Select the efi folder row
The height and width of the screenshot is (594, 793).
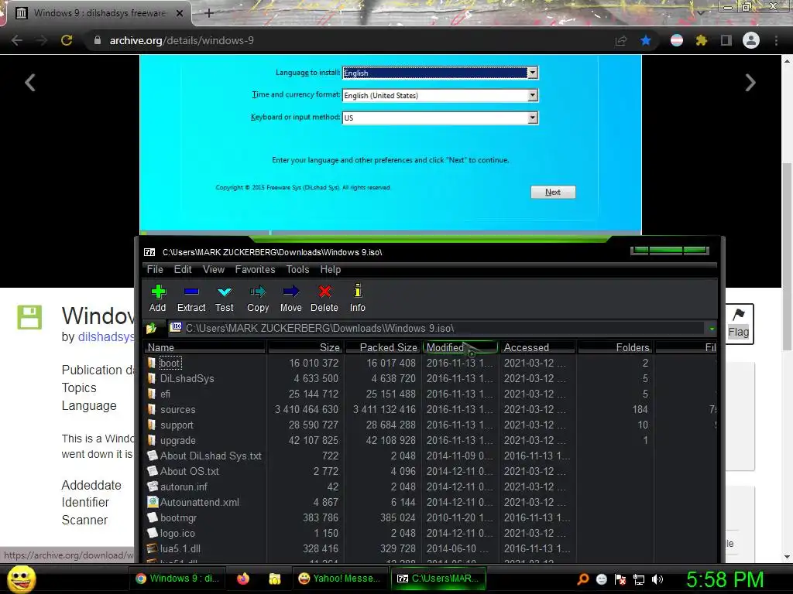coord(431,394)
